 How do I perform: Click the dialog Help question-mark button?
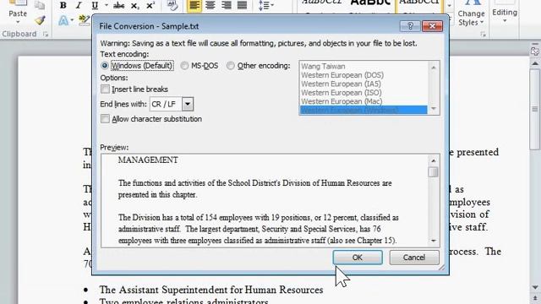pos(410,26)
